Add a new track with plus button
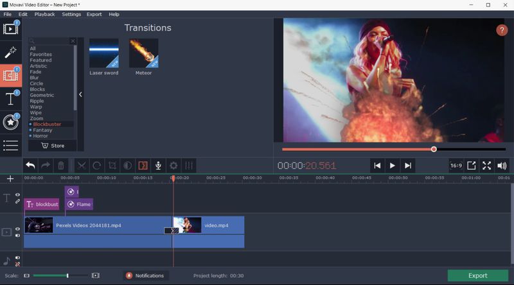The width and height of the screenshot is (514, 285). pyautogui.click(x=10, y=178)
